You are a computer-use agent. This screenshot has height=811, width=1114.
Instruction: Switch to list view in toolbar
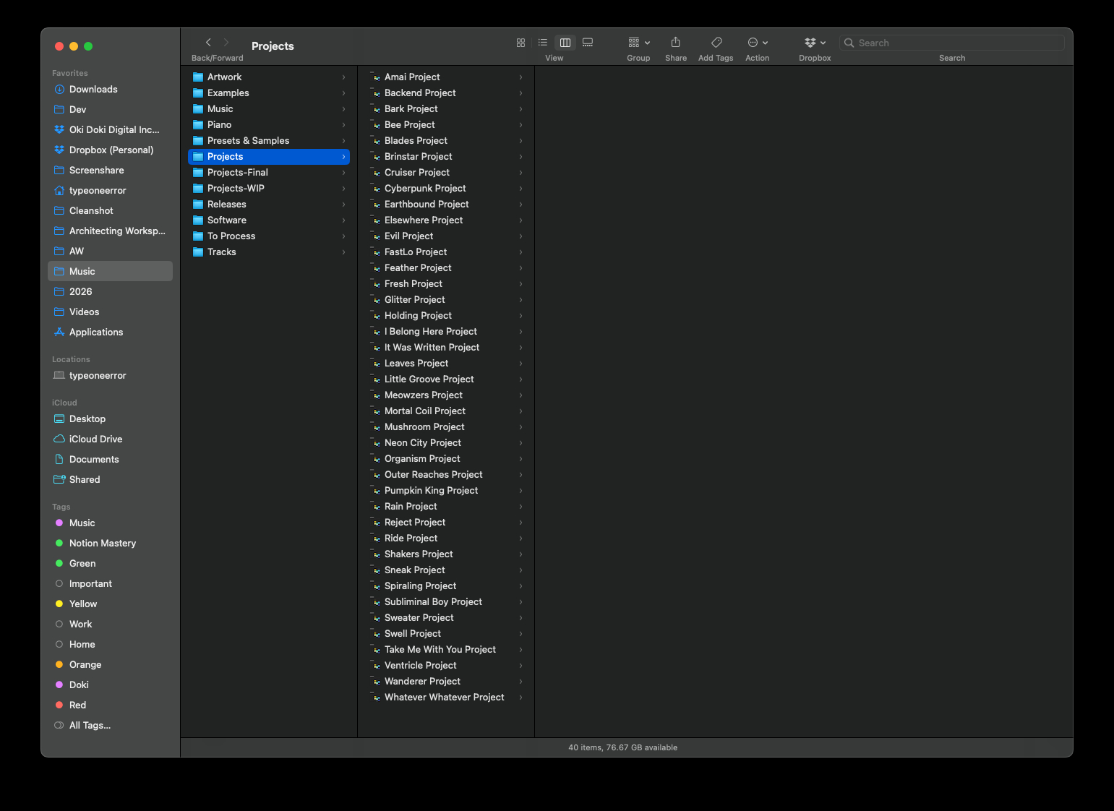pos(543,43)
